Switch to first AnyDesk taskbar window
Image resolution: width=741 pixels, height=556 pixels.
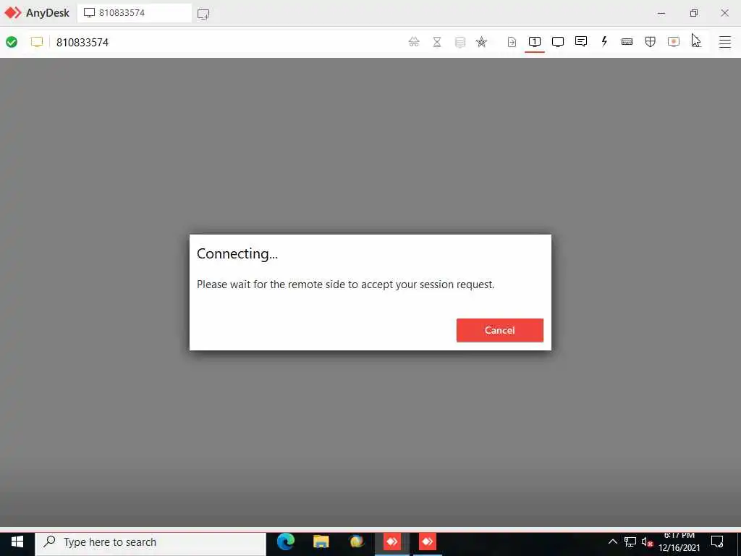point(391,542)
